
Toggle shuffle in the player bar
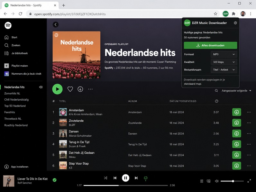tap(105, 178)
